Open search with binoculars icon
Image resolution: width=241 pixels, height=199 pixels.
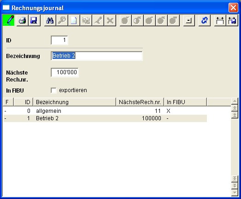(x=50, y=20)
